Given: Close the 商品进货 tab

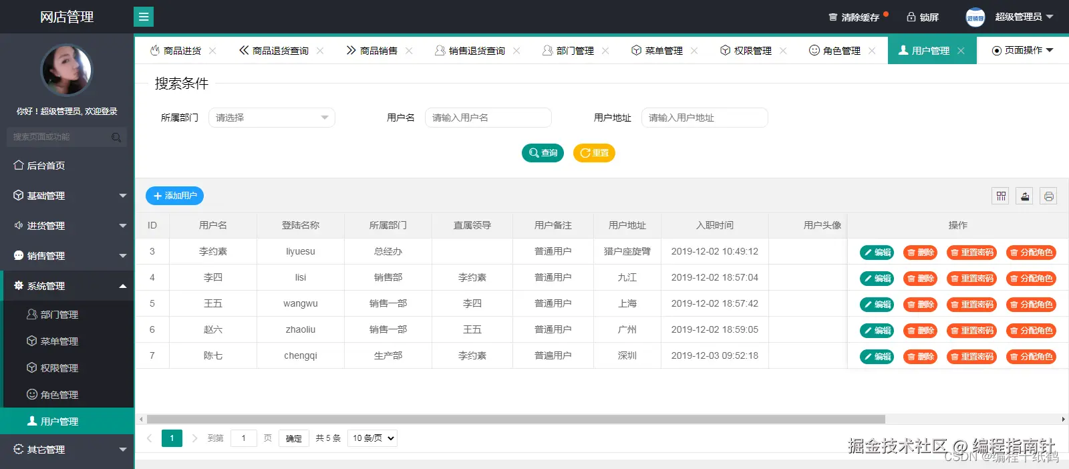Looking at the screenshot, I should click(212, 51).
